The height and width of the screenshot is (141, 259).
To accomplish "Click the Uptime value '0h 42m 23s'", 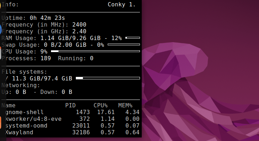I will coord(47,18).
